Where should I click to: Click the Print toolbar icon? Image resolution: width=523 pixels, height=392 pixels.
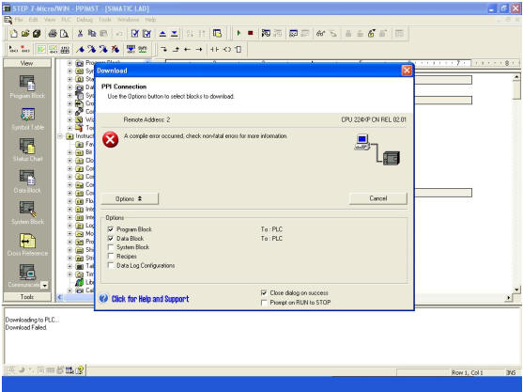tap(53, 34)
